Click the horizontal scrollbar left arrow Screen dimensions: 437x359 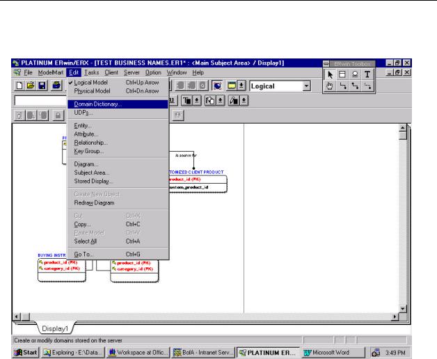coord(17,317)
